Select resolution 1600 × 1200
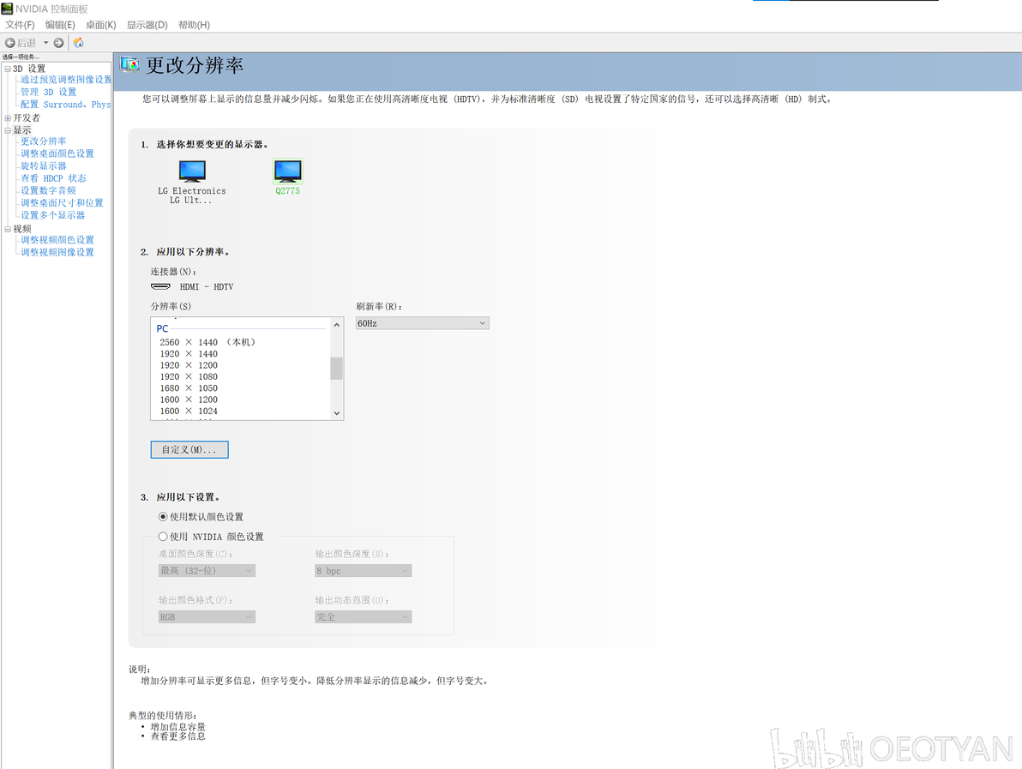1022x769 pixels. (x=189, y=400)
